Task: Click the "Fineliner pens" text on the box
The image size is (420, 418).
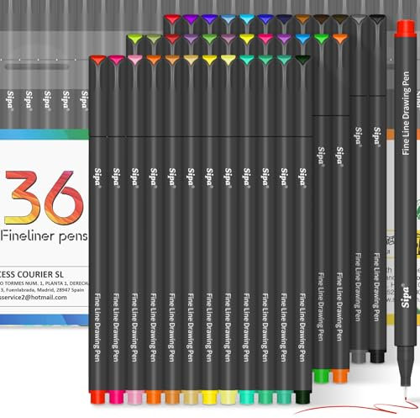Action: coord(44,236)
